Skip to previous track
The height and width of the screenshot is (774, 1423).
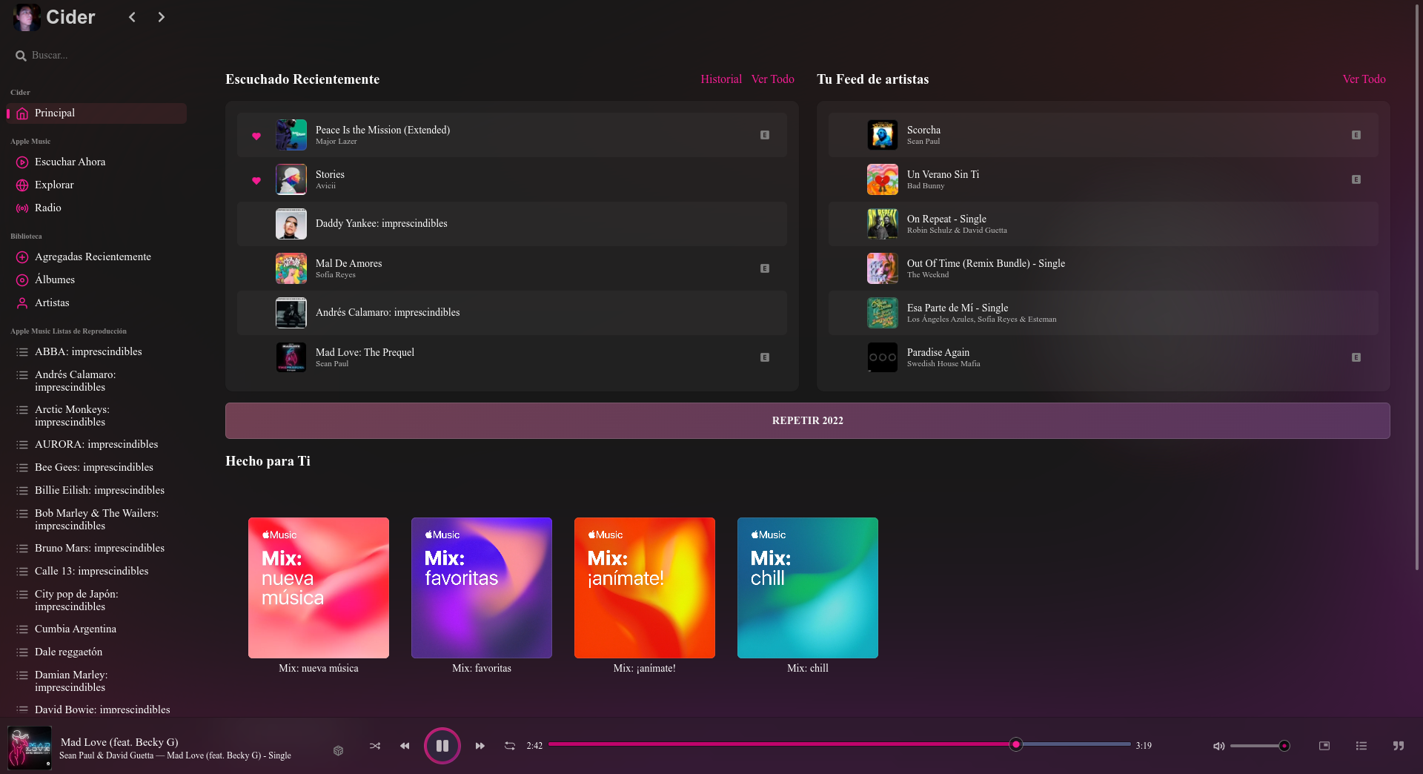[x=405, y=746]
